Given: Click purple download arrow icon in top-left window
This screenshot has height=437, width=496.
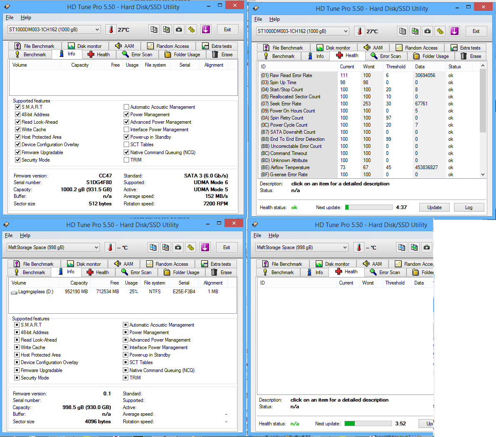Looking at the screenshot, I should [x=206, y=30].
